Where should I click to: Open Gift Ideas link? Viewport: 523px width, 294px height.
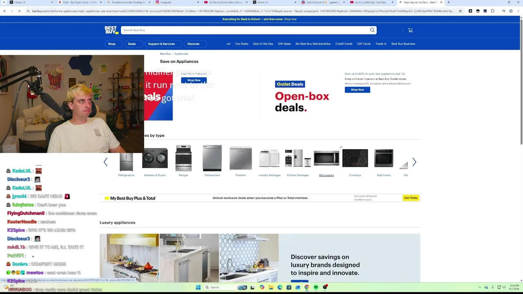point(284,44)
